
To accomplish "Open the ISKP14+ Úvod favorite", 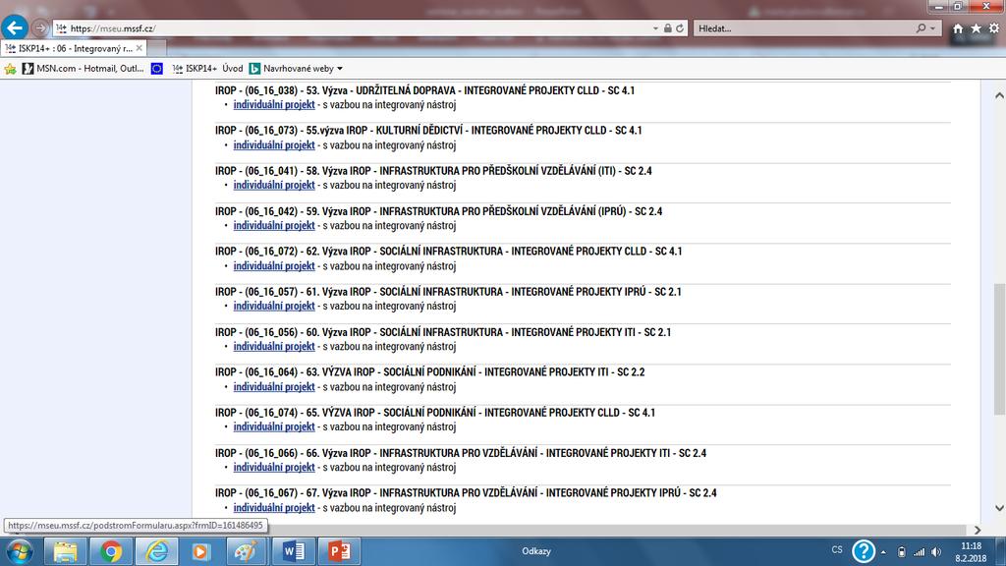I will pyautogui.click(x=208, y=69).
